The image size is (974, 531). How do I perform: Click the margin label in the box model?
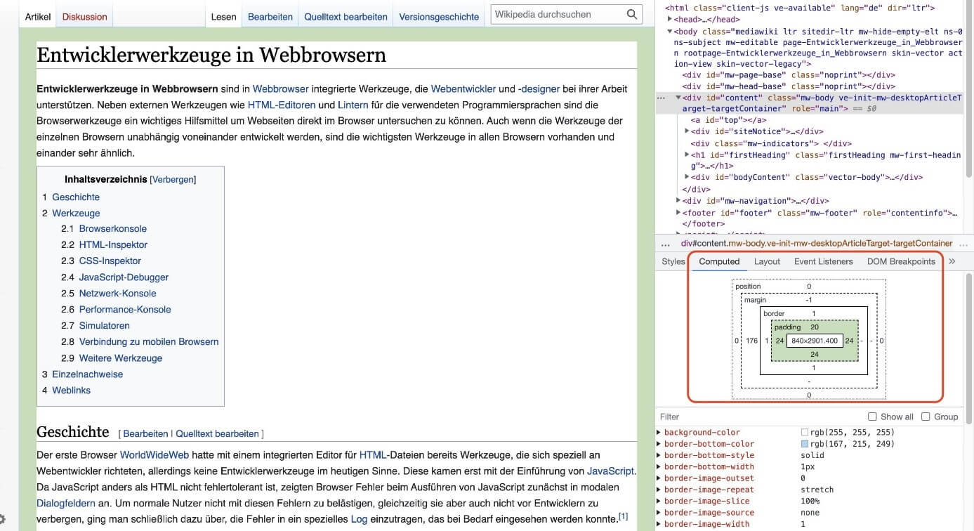[x=755, y=300]
